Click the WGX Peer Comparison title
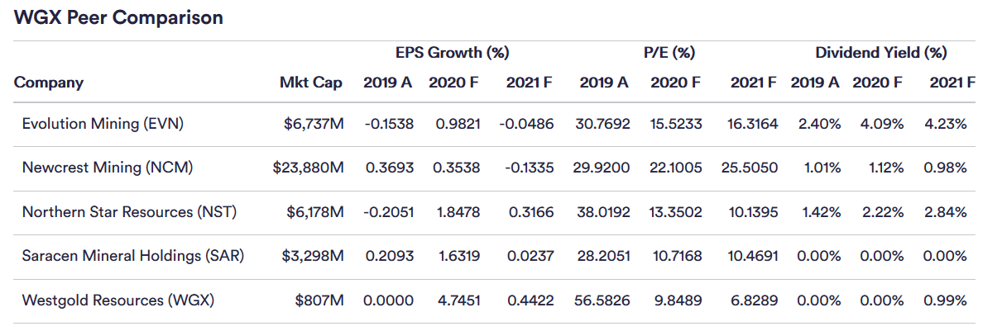 pos(118,17)
